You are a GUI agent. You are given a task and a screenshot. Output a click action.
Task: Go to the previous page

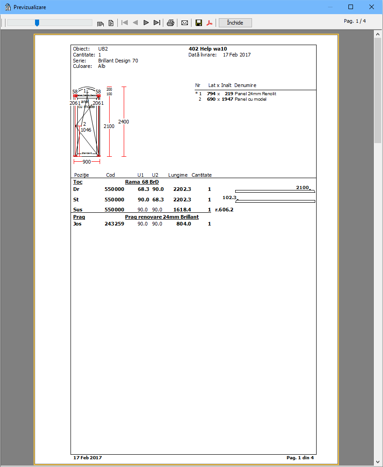click(x=135, y=23)
